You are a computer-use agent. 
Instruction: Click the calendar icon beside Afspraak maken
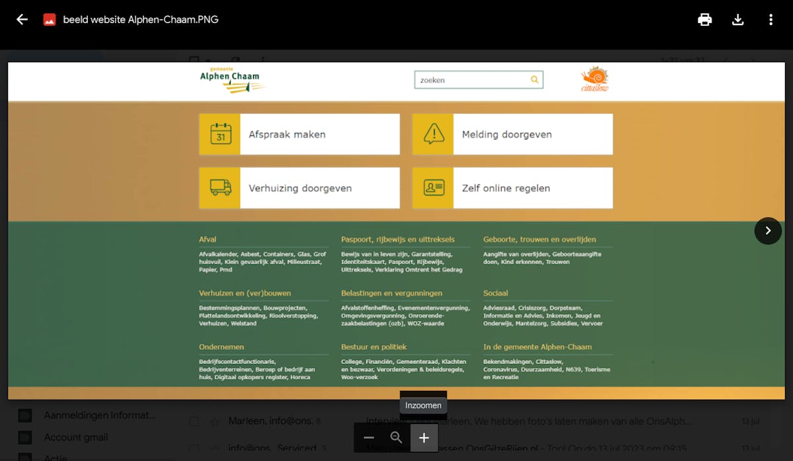pyautogui.click(x=220, y=134)
